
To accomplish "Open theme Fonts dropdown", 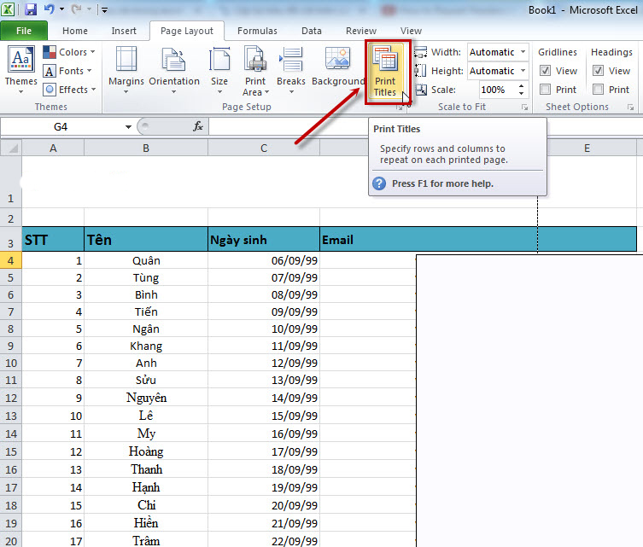I will (67, 71).
